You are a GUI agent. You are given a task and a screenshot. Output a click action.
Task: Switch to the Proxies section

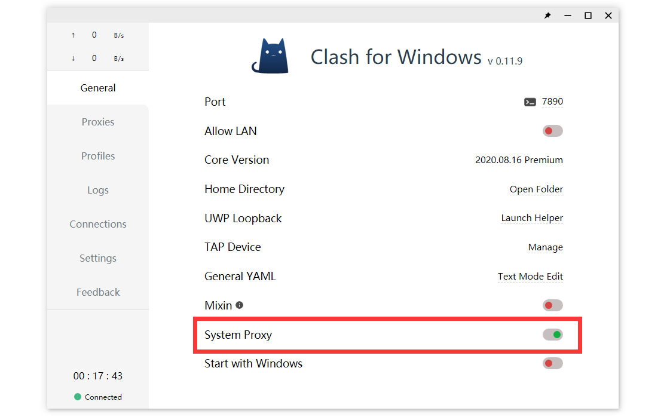[97, 122]
